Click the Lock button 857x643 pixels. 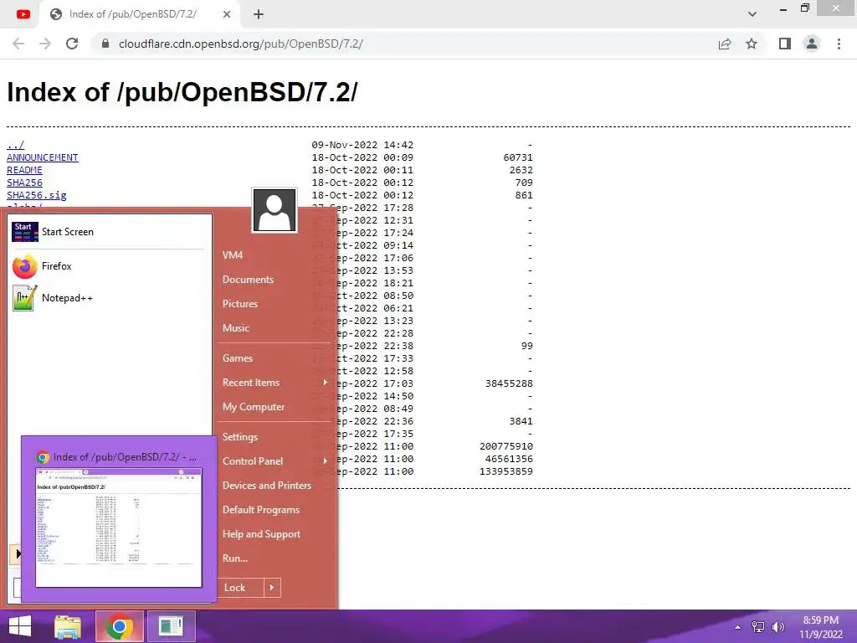241,588
